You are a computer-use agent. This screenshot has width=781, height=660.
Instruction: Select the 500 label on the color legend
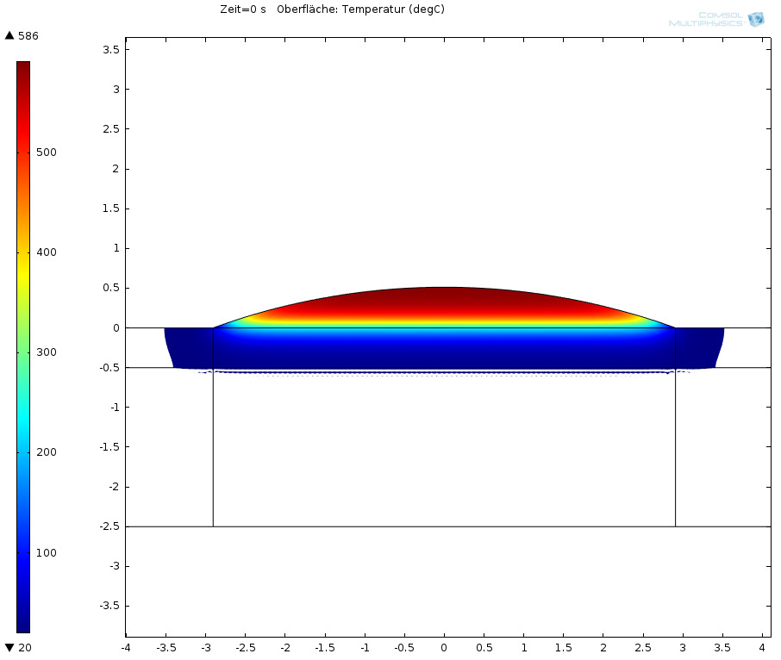click(x=46, y=153)
